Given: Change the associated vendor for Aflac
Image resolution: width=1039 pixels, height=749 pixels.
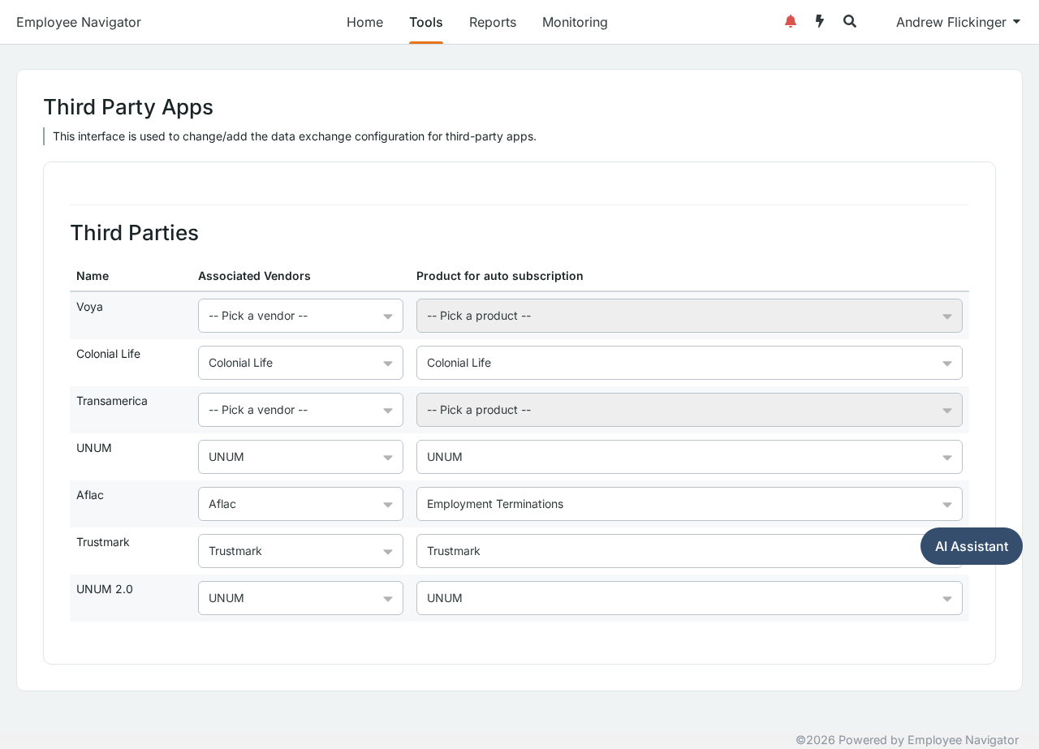Looking at the screenshot, I should [x=300, y=504].
